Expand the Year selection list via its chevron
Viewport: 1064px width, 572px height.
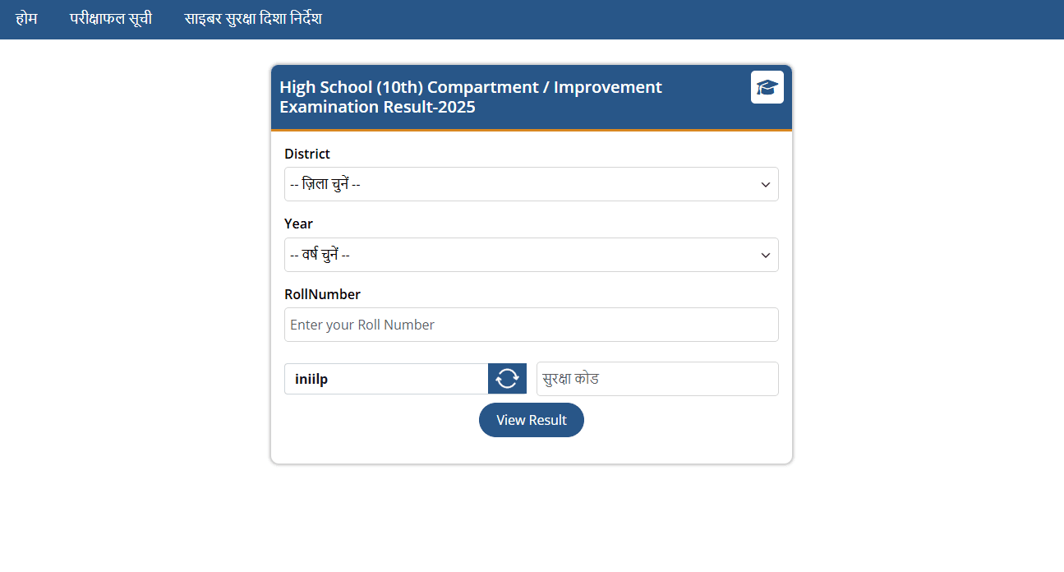click(x=765, y=255)
